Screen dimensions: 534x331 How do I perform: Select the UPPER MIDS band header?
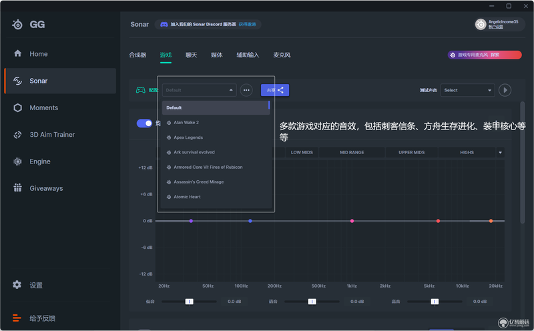(411, 153)
